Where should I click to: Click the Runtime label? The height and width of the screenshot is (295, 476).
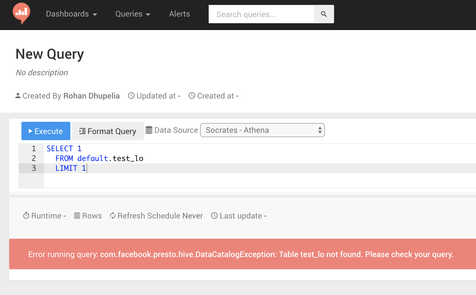(x=46, y=216)
